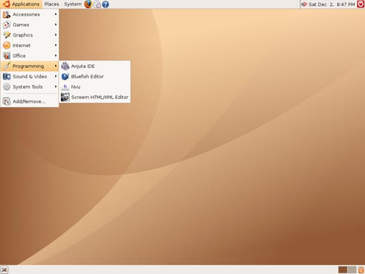Viewport: 365px width, 274px height.
Task: Click the Show Desktop icon at bottom-left
Action: click(x=5, y=270)
